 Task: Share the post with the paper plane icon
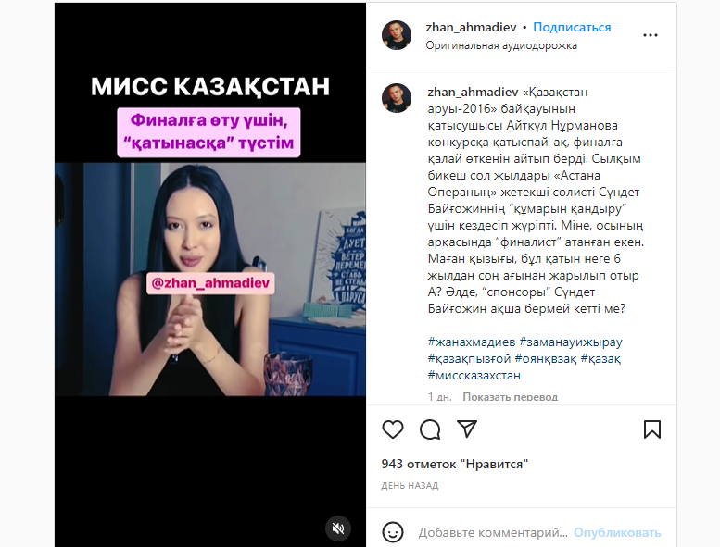point(467,429)
